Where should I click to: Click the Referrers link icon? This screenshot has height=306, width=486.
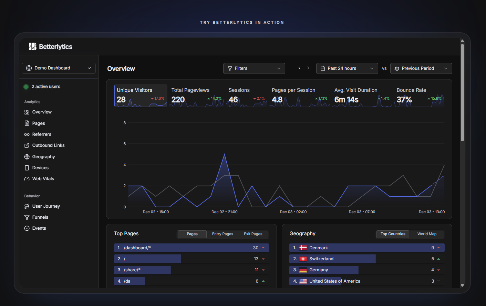point(27,134)
